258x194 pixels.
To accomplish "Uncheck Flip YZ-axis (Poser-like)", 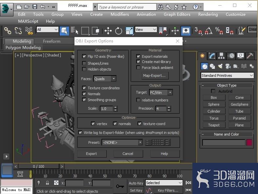I will pyautogui.click(x=84, y=56).
